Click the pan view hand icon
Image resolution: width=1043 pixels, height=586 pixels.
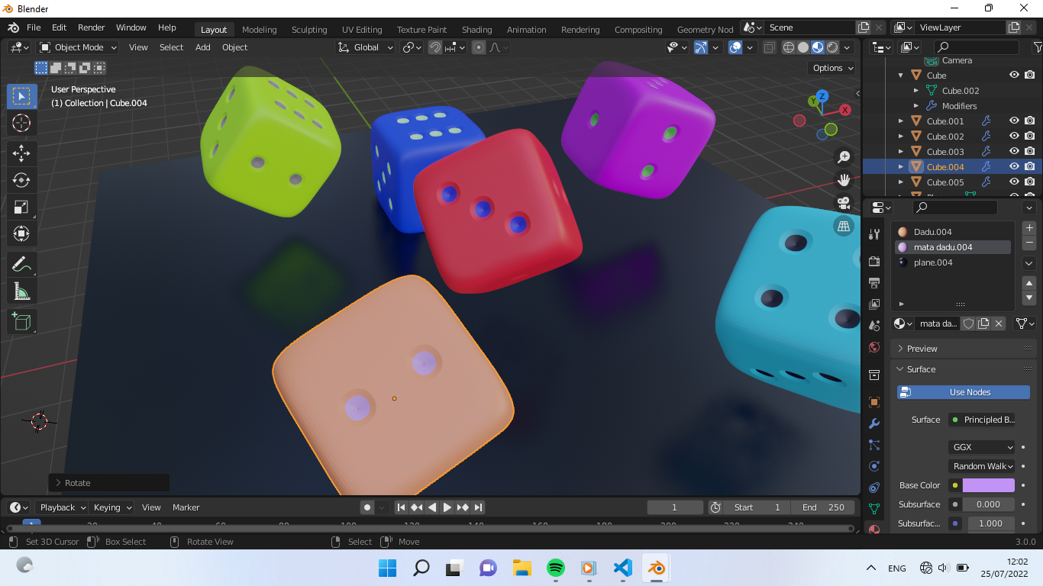point(844,180)
